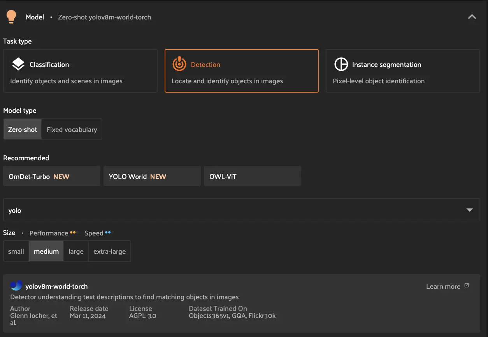Click the Detection target icon
This screenshot has width=488, height=337.
(179, 64)
